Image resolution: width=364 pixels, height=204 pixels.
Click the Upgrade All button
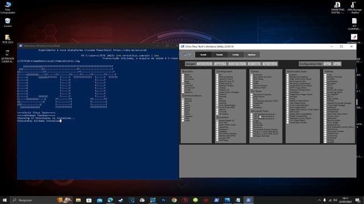(x=220, y=64)
